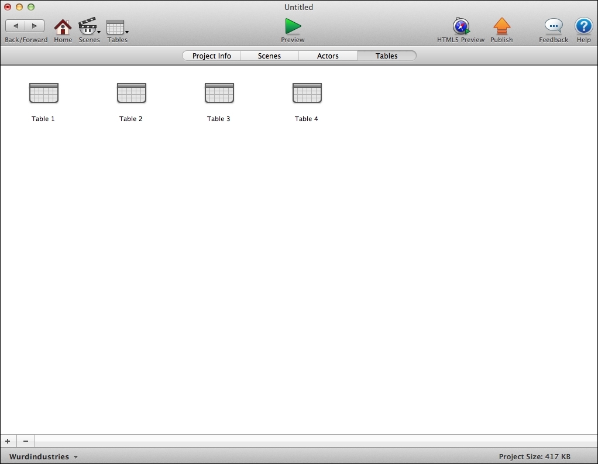Launch HTML5 Preview
Screen dimensions: 598x464
click(460, 26)
